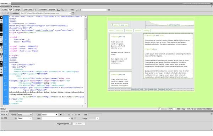Screen dimensions: 213x136
Task: Toggle Bold formatting in Properties
Action: point(61,115)
